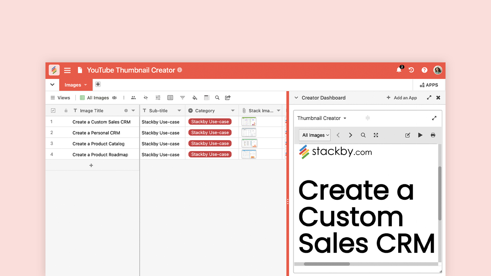Open the Thumbnail Creator app dropdown
Screen dimensions: 491x276
point(345,118)
